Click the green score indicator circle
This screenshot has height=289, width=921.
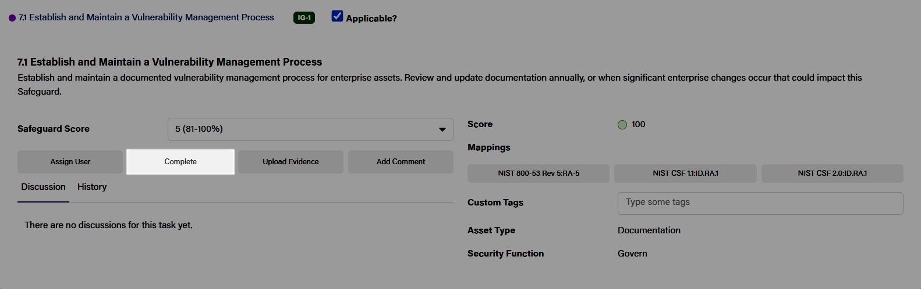(x=622, y=125)
